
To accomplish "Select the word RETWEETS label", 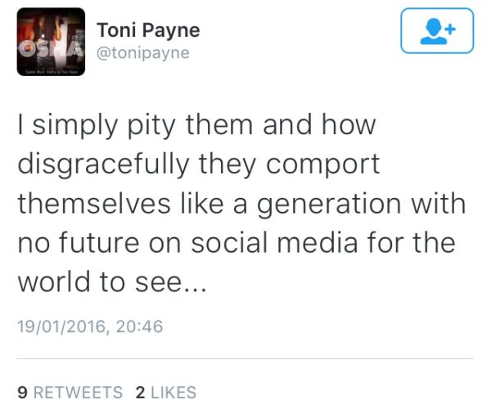I will click(x=78, y=393).
